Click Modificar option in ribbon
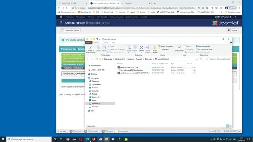Viewport: 253px width, 142px height. tap(189, 49)
